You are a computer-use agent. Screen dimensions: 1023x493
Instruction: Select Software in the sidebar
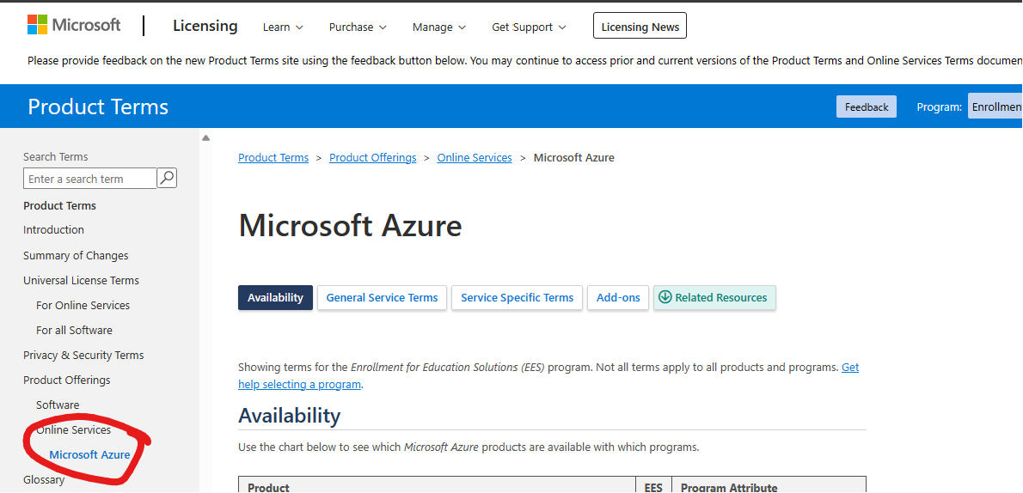[58, 405]
